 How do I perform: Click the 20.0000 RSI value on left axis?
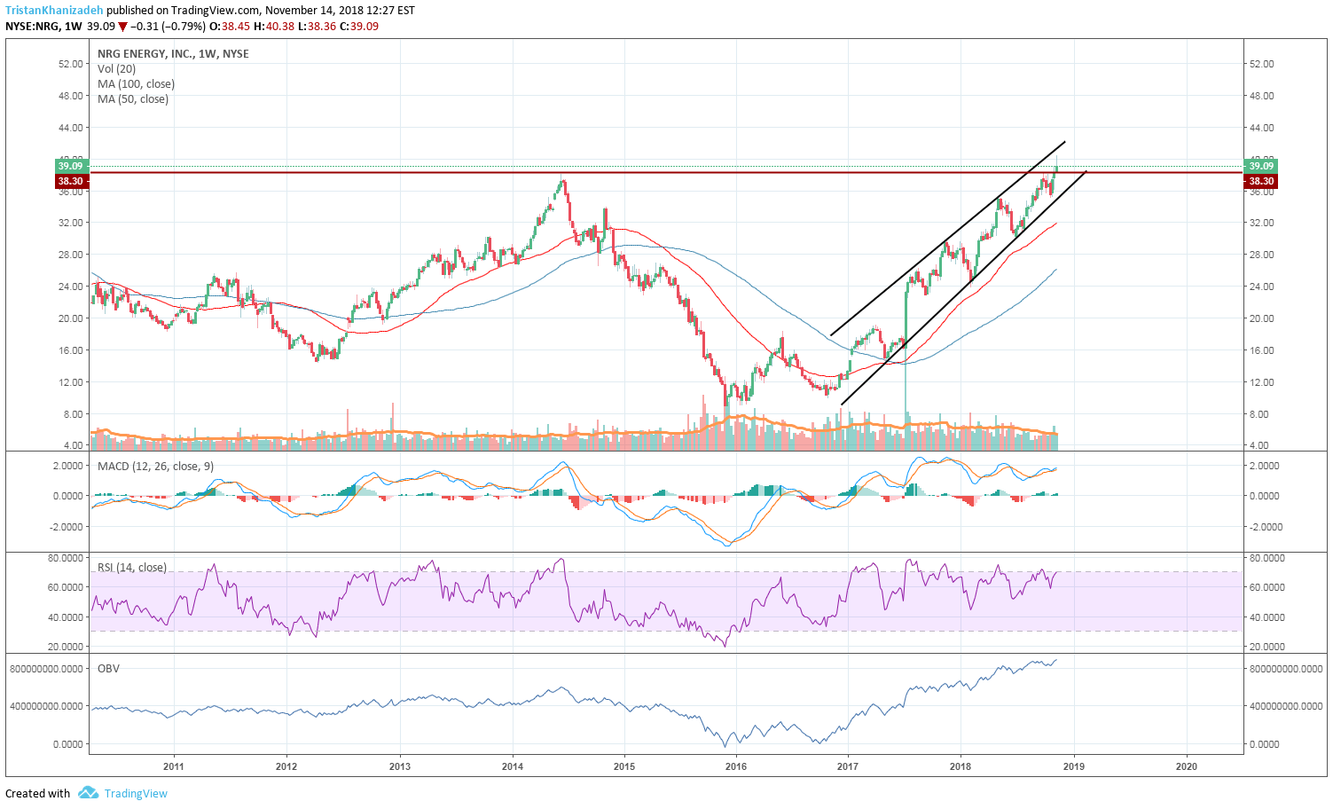click(66, 647)
